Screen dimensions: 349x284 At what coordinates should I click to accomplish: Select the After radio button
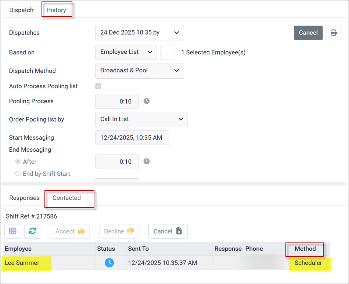(18, 162)
